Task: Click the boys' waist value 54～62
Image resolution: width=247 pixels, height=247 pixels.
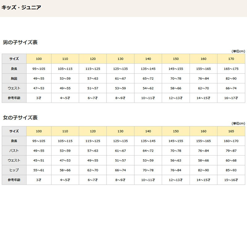Action: point(148,88)
